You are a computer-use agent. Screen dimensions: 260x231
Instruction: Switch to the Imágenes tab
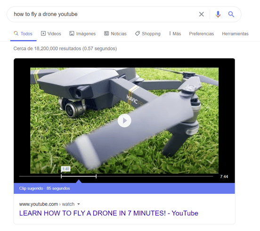coord(82,33)
